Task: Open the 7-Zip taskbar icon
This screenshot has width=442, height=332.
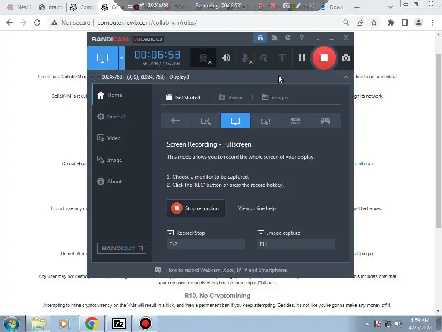Action: click(118, 323)
